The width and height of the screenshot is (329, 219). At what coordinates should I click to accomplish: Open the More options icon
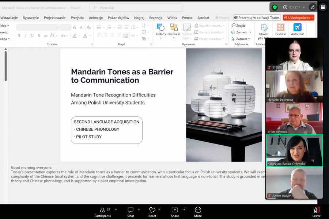point(198,210)
